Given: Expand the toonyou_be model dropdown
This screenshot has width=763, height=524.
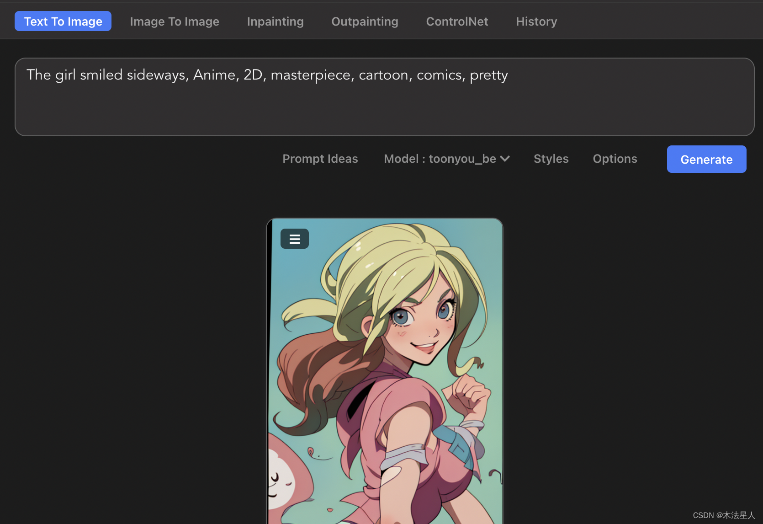Looking at the screenshot, I should [447, 159].
